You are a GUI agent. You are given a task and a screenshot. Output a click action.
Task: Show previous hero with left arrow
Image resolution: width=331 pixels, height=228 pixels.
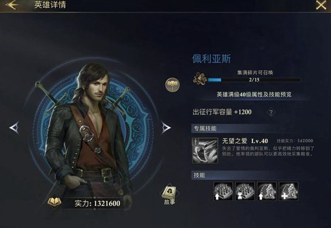[x=14, y=128]
